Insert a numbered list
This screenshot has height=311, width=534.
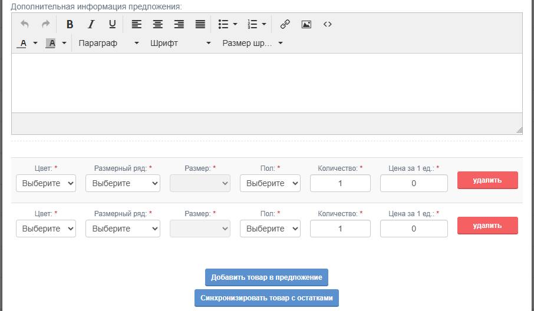tap(252, 24)
